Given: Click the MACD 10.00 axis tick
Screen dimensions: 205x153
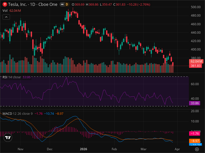Looking at the screenshot, I should pyautogui.click(x=195, y=121).
